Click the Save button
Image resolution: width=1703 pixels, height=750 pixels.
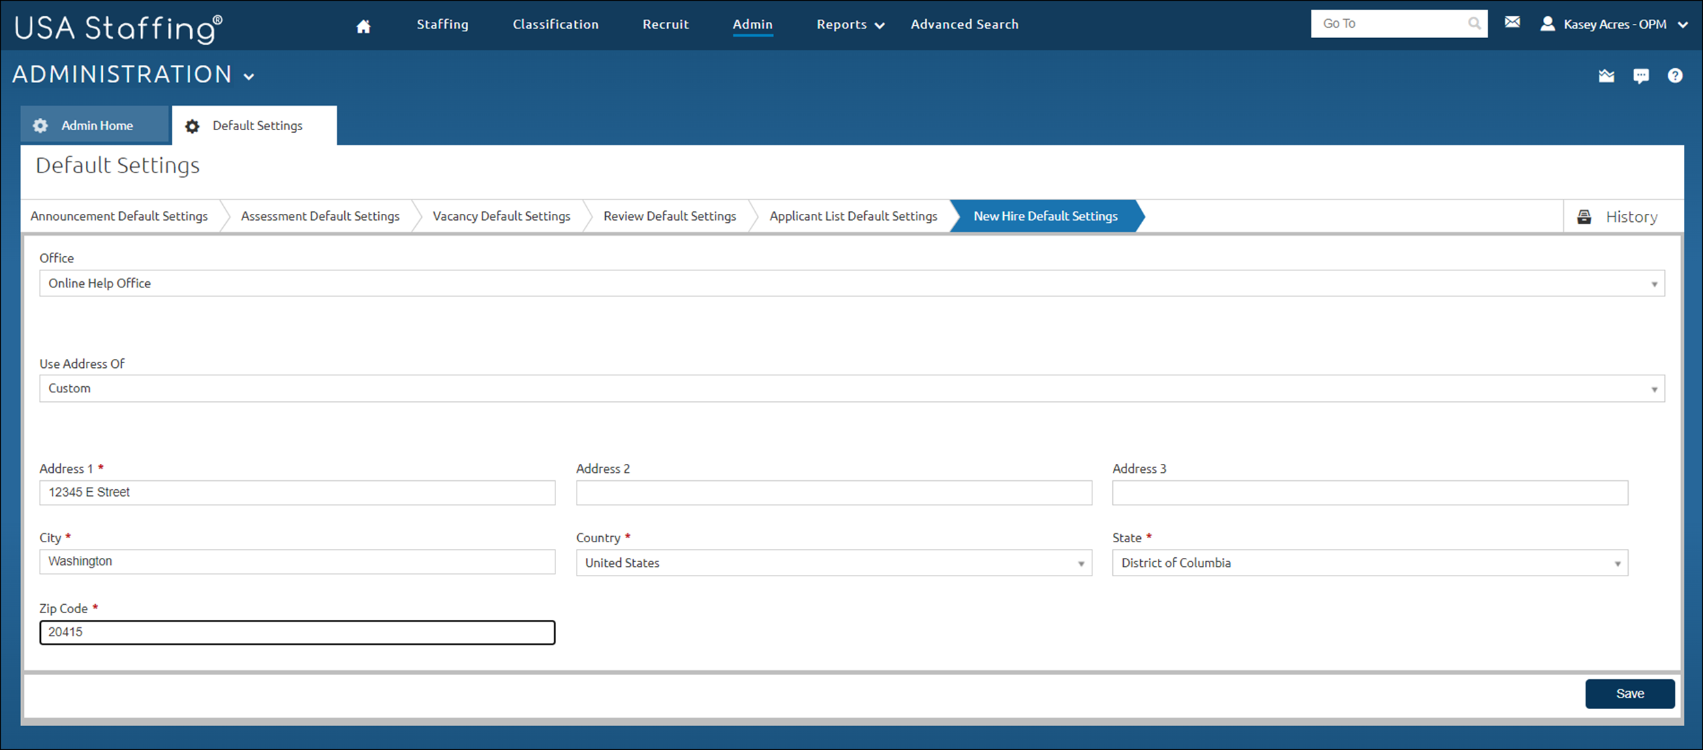point(1629,693)
